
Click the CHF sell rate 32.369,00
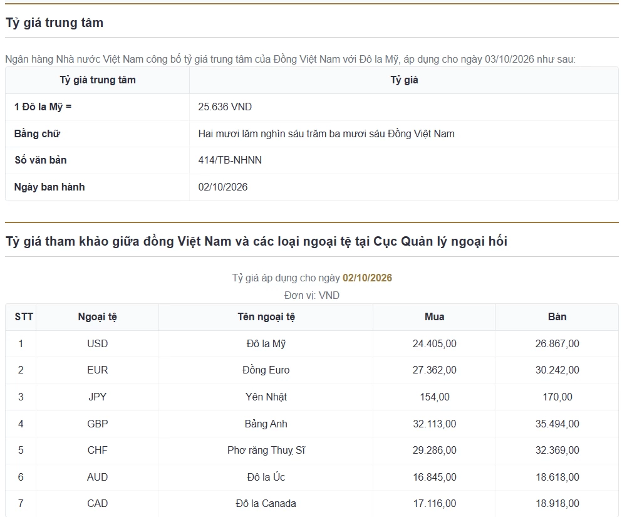(557, 450)
